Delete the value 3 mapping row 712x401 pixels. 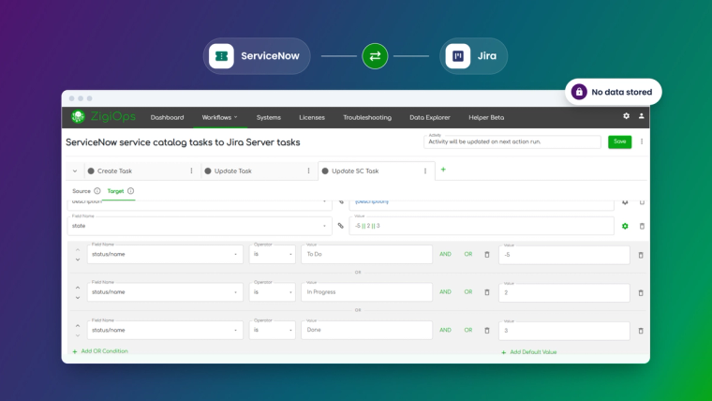point(641,331)
